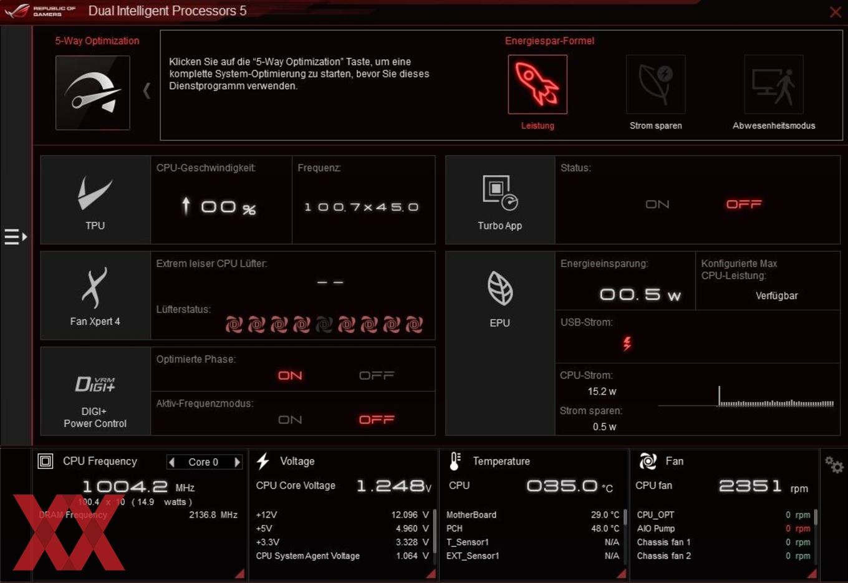Screen dimensions: 848x583
Task: Click the USB-Strom lightning icon
Action: point(627,343)
